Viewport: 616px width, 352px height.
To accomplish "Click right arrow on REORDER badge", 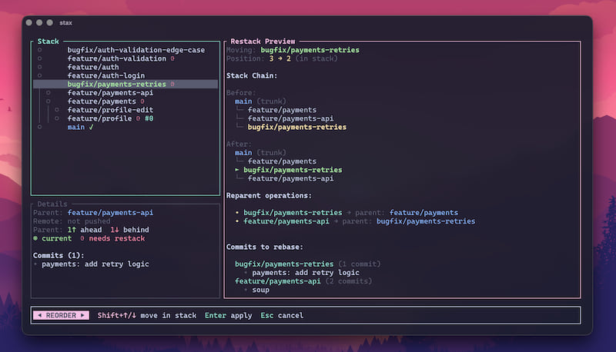I will [84, 315].
